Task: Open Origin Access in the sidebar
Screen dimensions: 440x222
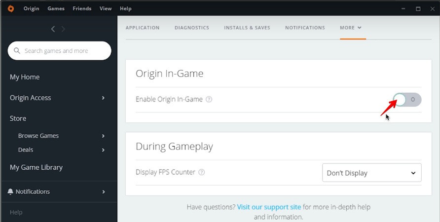Action: [30, 98]
